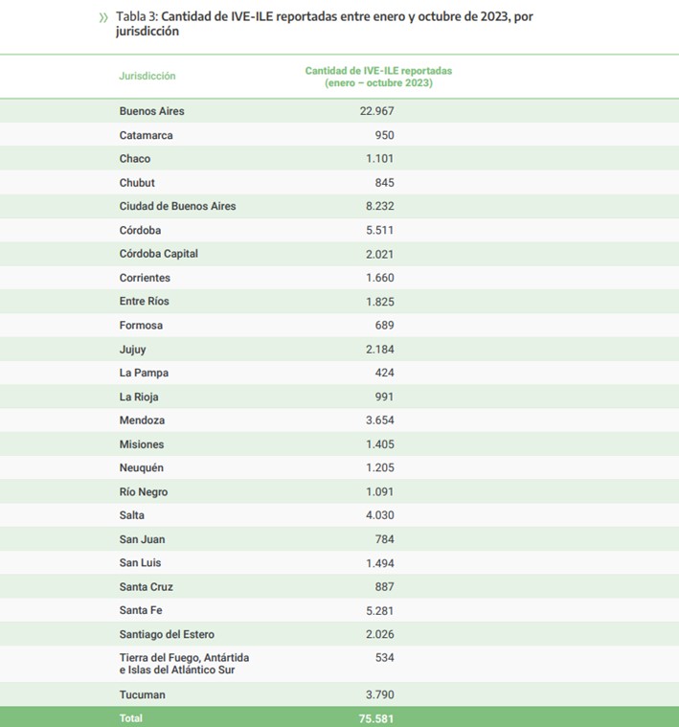679x727 pixels.
Task: Select the 'San Luis' row label
Action: pyautogui.click(x=140, y=563)
